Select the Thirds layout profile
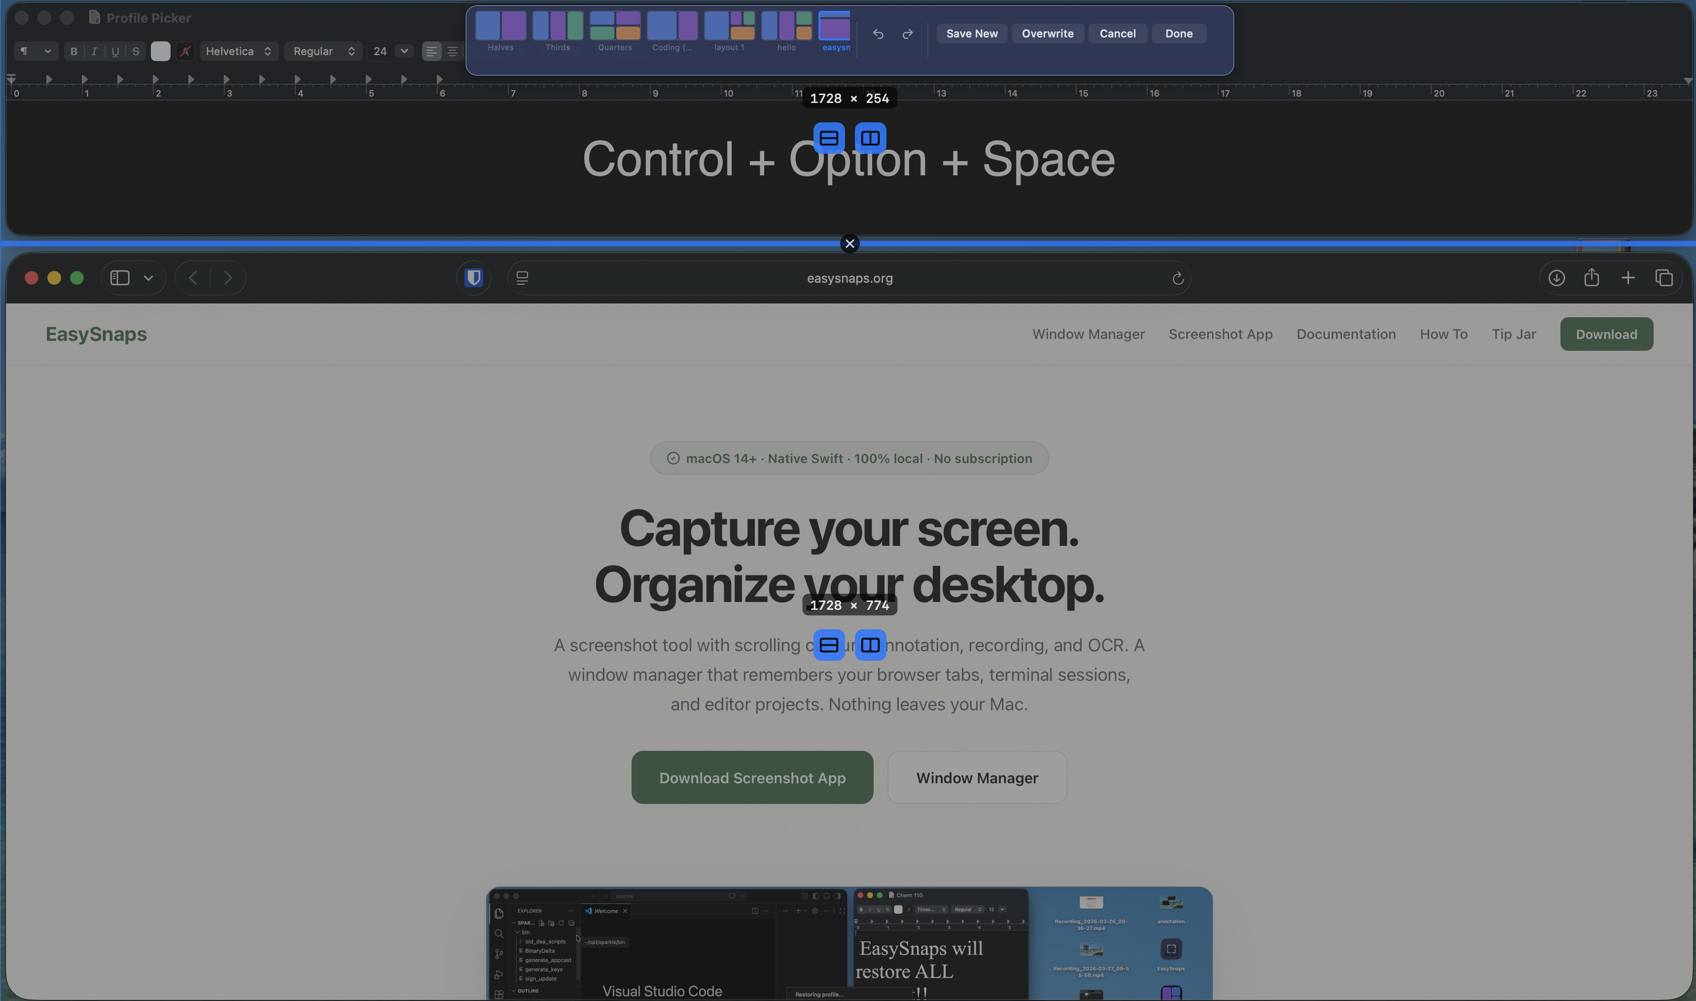The image size is (1696, 1001). point(558,31)
